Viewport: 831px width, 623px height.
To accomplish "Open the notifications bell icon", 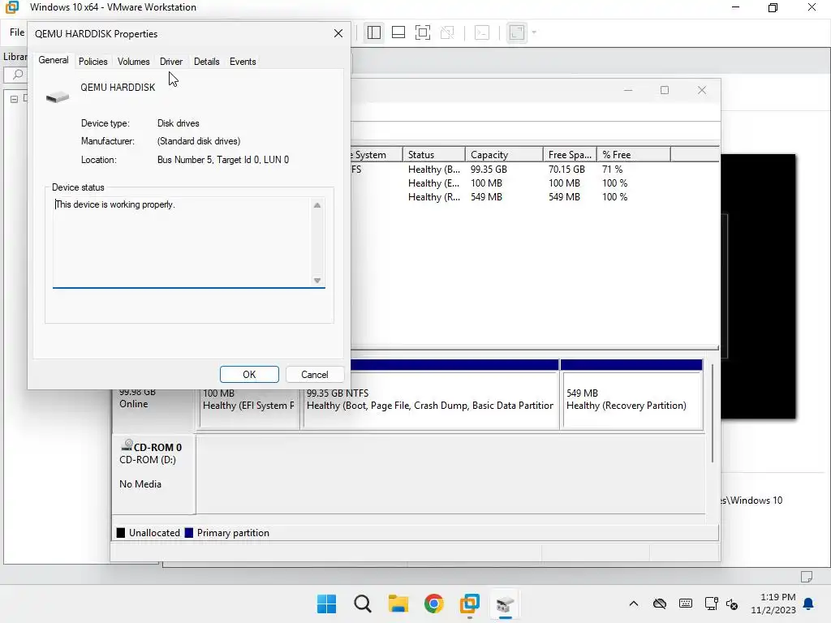I will point(809,604).
